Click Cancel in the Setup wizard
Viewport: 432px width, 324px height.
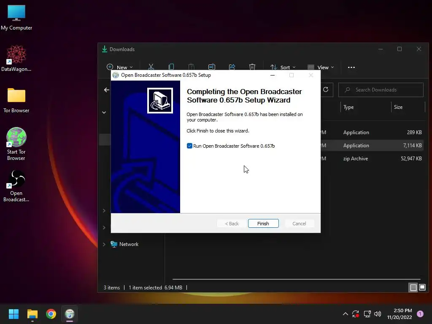coord(299,224)
